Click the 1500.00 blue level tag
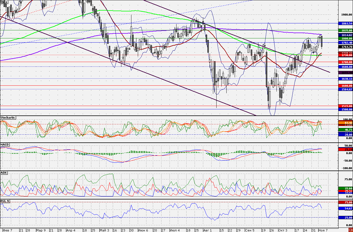353x232 pixels. click(x=345, y=109)
